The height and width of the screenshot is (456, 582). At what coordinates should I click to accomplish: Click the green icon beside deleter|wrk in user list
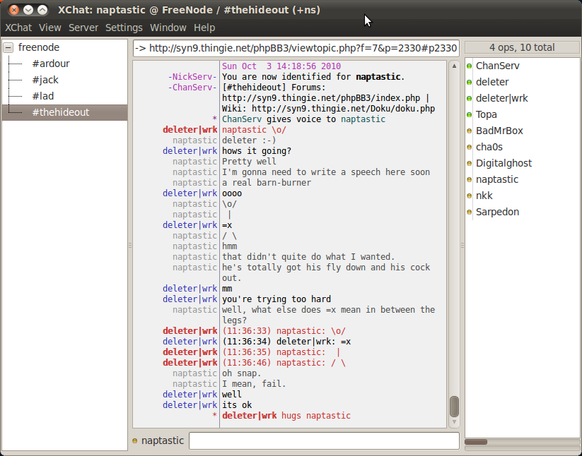pos(470,98)
